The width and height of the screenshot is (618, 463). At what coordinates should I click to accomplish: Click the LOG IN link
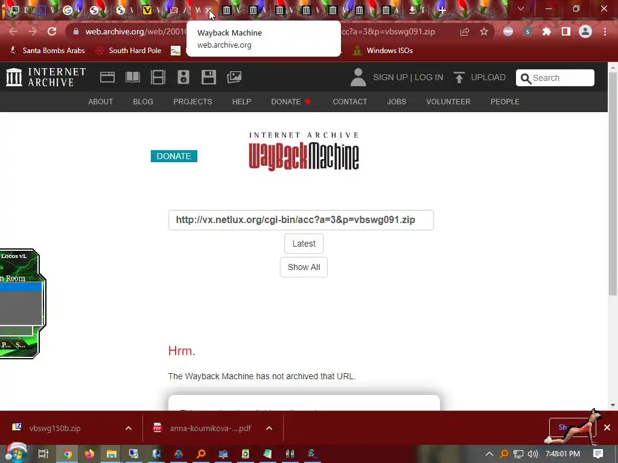click(429, 77)
